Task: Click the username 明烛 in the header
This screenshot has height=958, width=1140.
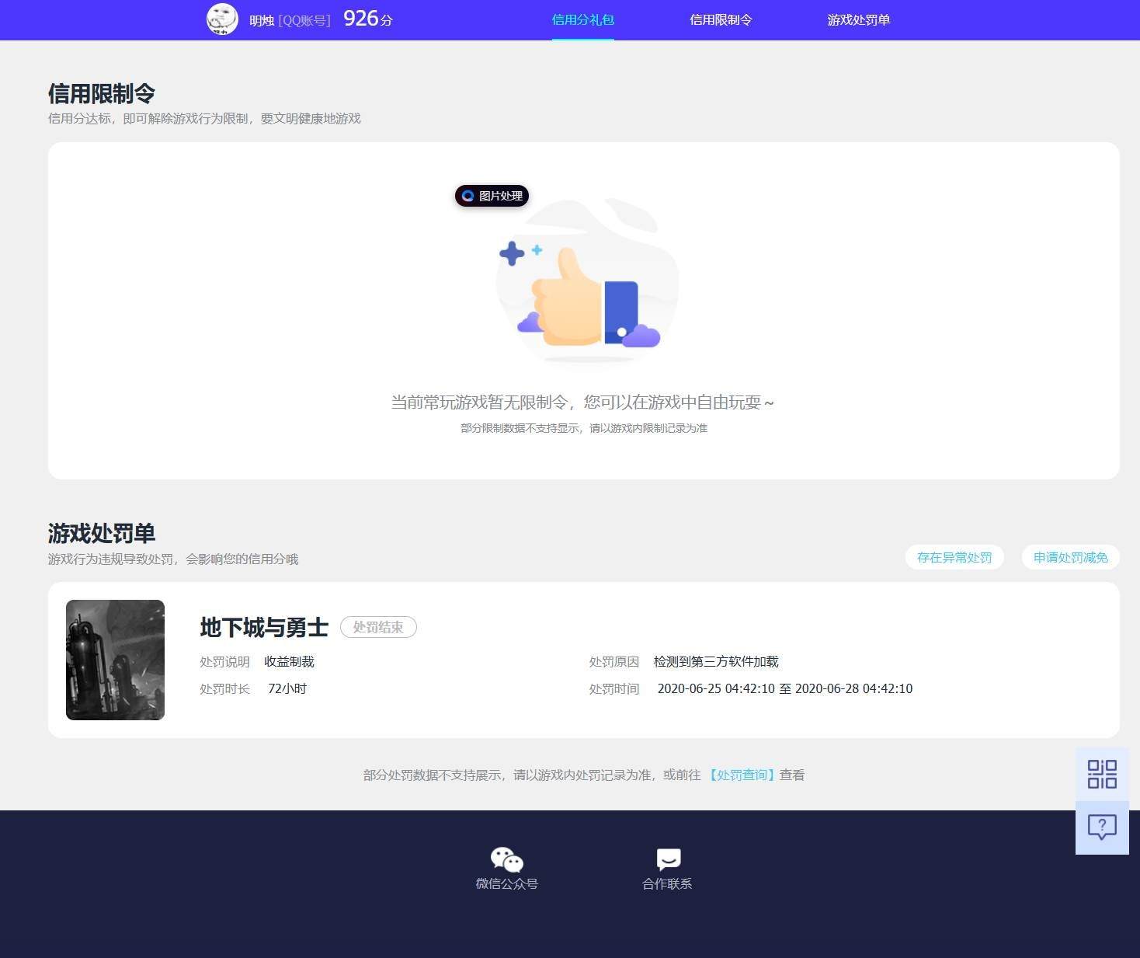Action: click(262, 21)
